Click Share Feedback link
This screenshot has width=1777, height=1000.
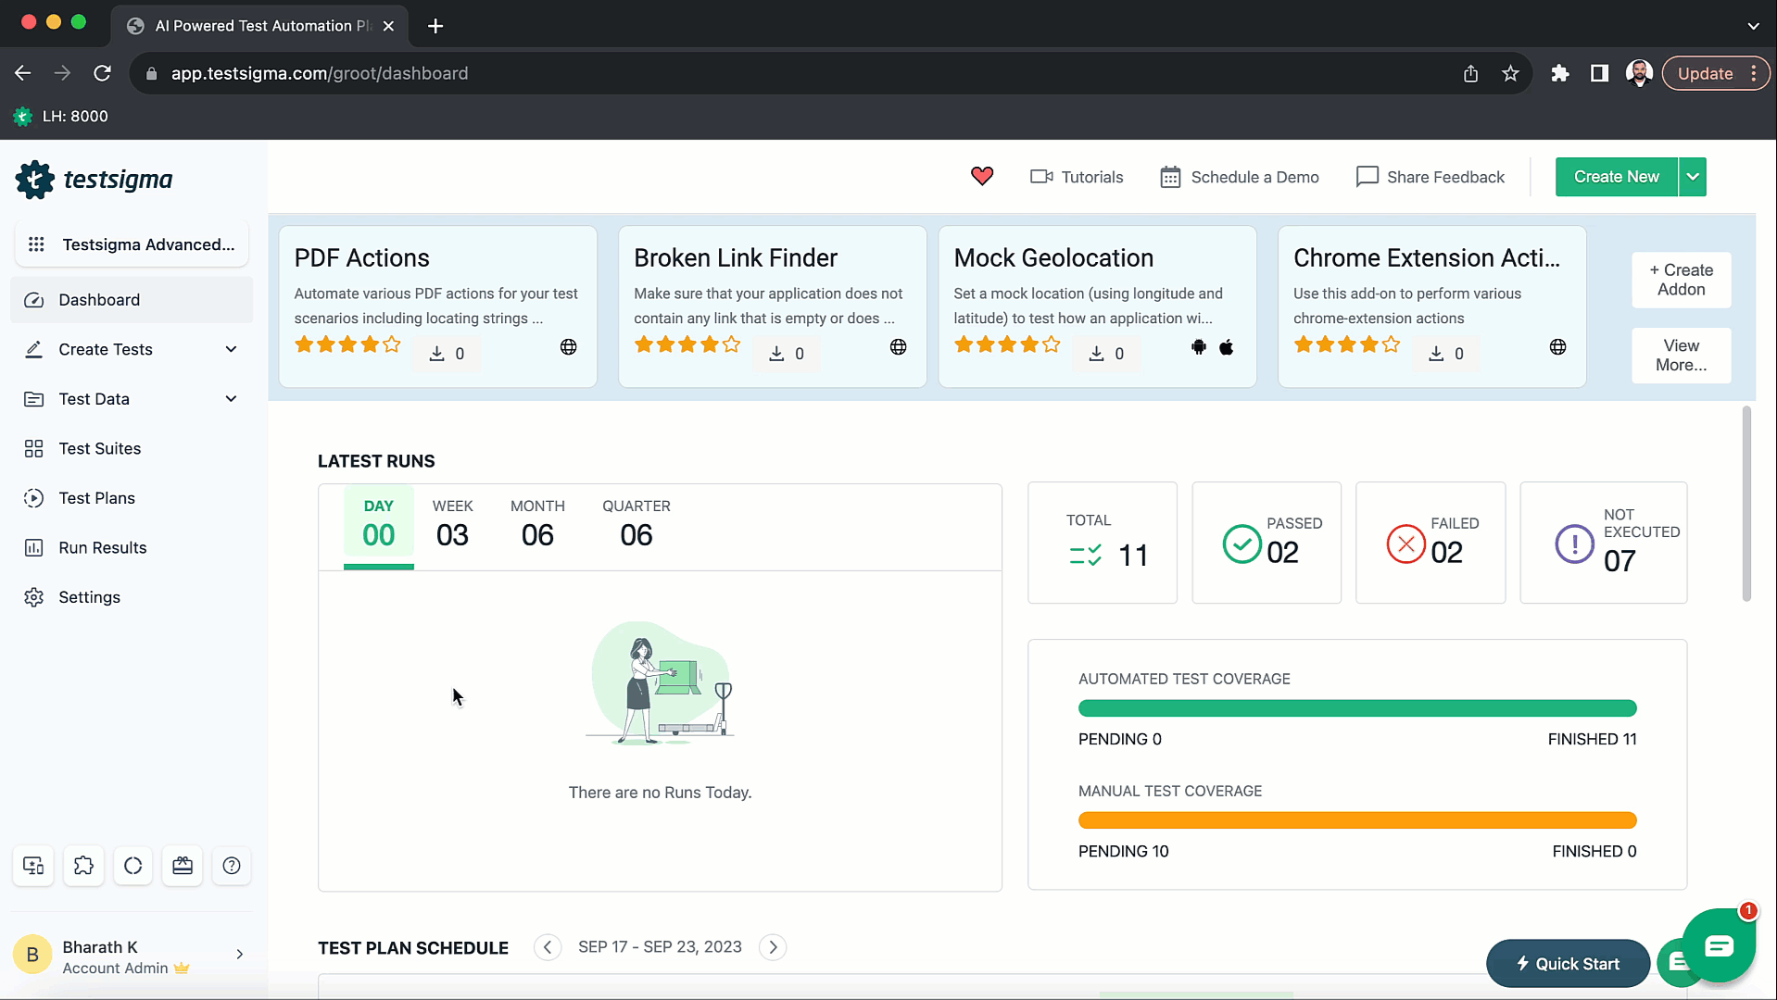click(x=1430, y=177)
